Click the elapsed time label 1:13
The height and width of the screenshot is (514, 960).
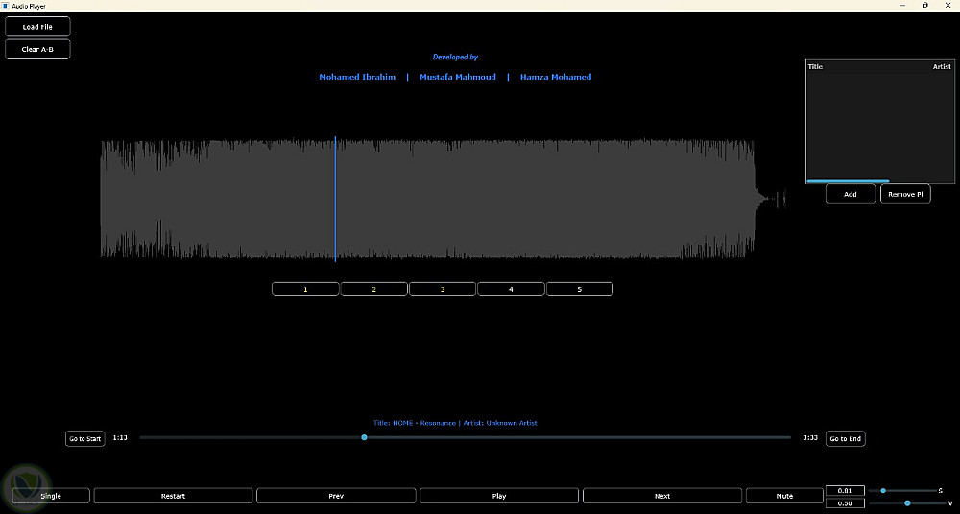coord(120,438)
